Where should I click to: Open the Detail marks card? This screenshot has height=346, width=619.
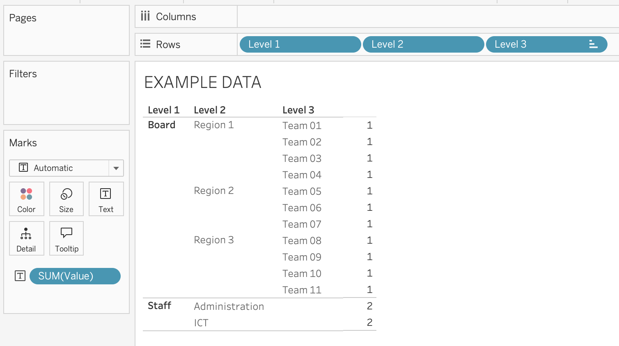pos(26,238)
